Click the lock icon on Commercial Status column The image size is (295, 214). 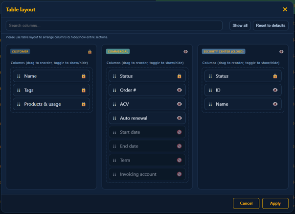pyautogui.click(x=179, y=76)
